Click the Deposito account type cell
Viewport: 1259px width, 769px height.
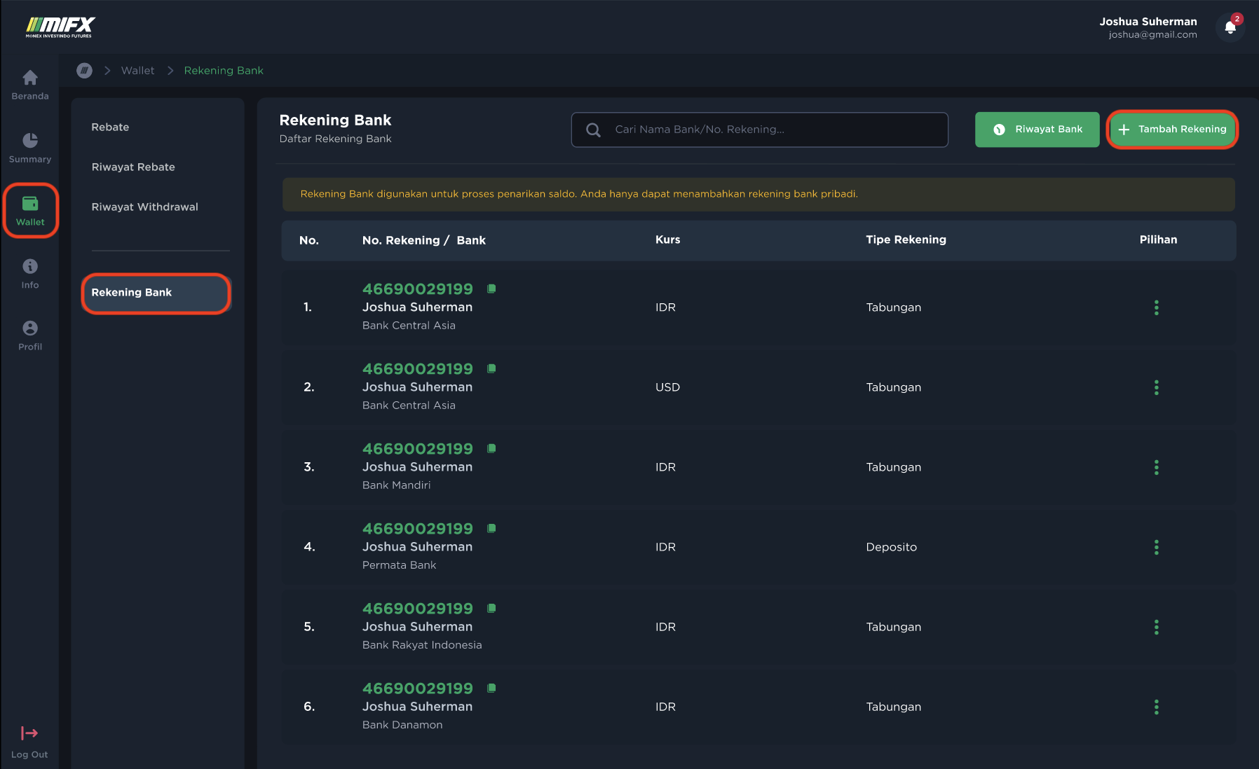tap(891, 547)
